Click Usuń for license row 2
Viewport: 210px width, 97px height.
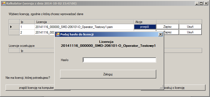coord(190,32)
